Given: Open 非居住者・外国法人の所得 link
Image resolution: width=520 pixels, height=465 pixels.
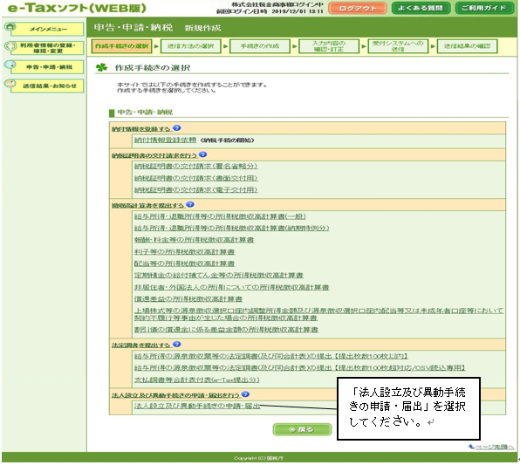Looking at the screenshot, I should click(x=231, y=287).
